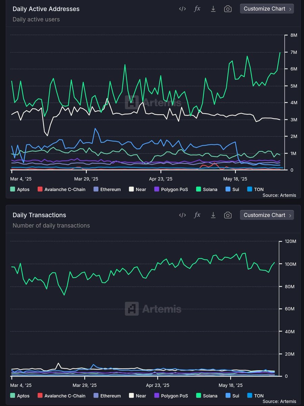
Task: Click Source: Artemis under Active Addresses chart
Action: (x=279, y=196)
